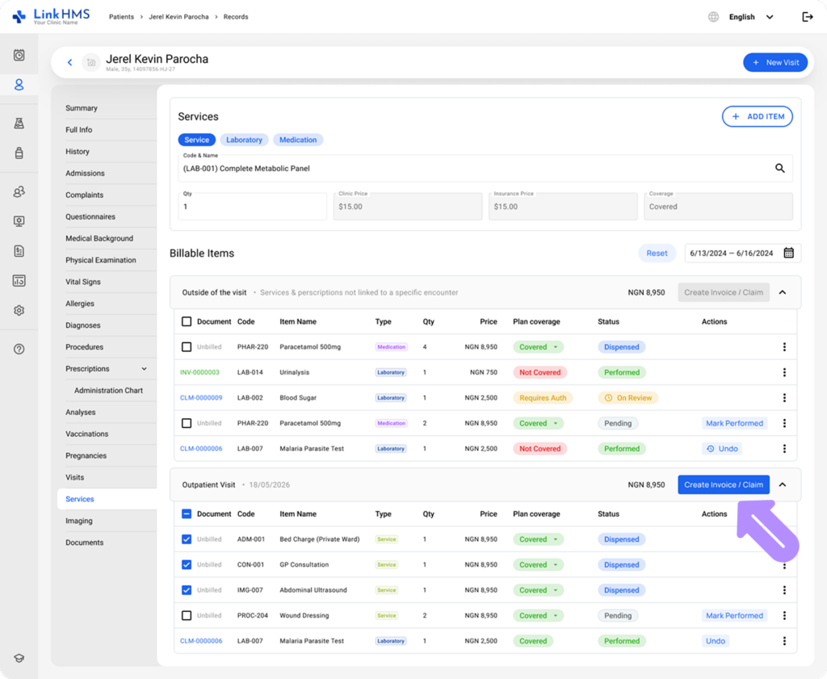Open the CLM-0000009 document link
The width and height of the screenshot is (827, 679).
point(201,398)
